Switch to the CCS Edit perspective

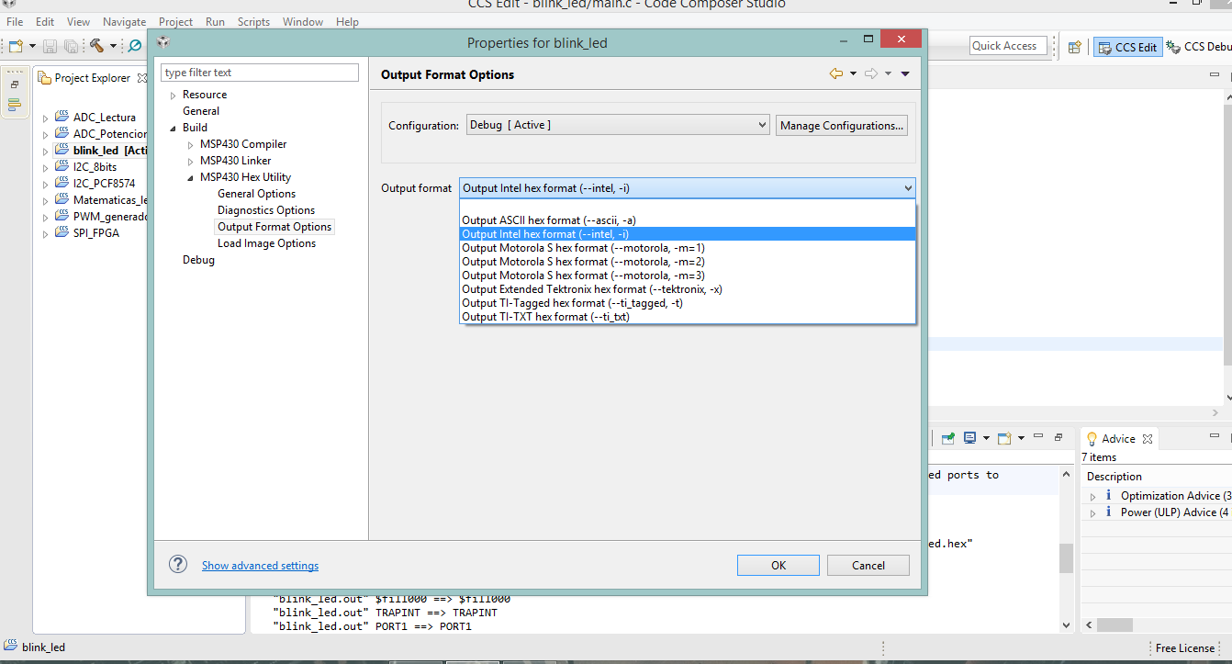point(1127,47)
